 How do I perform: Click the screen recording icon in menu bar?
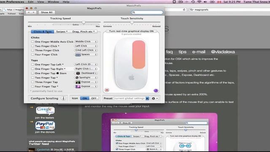(x=181, y=2)
